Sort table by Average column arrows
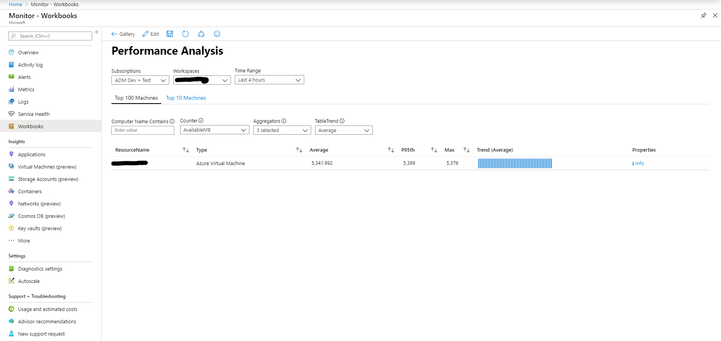The height and width of the screenshot is (341, 721). pyautogui.click(x=391, y=150)
